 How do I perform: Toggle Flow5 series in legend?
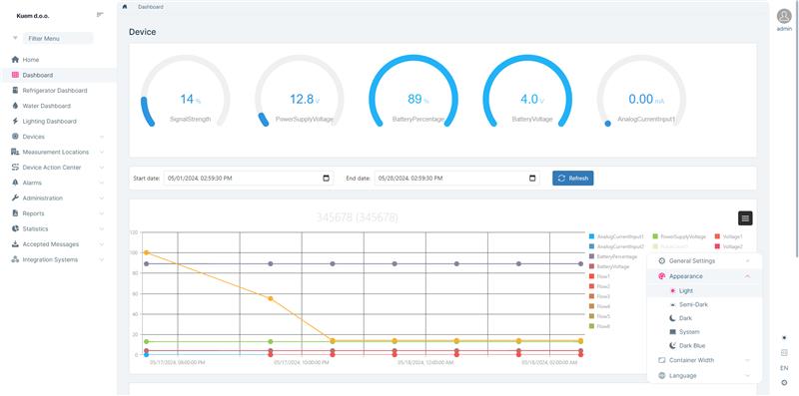[600, 316]
